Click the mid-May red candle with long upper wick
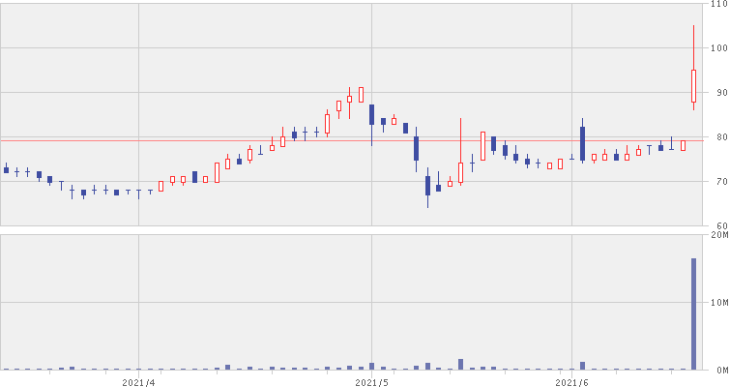This screenshot has width=730, height=387. [x=460, y=171]
